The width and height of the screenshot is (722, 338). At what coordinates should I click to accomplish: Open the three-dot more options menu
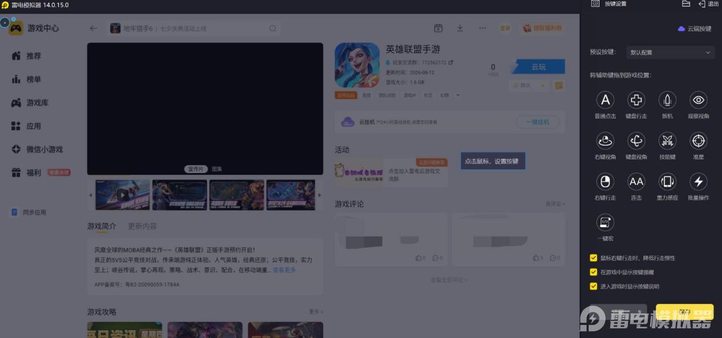[x=483, y=28]
